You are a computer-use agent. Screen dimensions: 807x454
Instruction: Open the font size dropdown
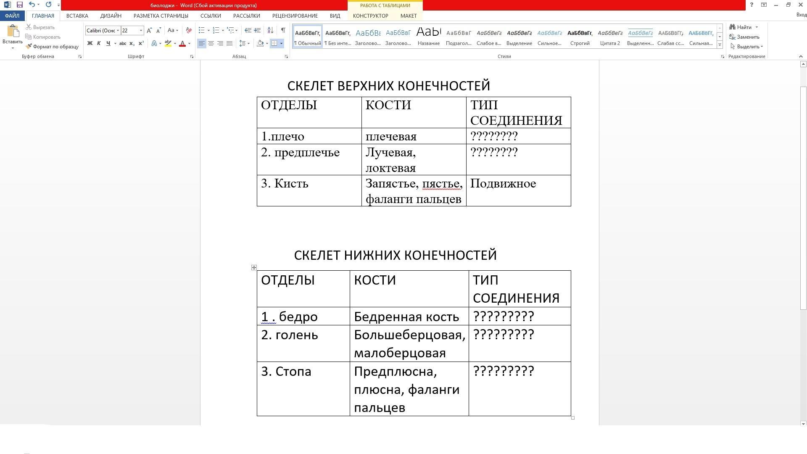[x=141, y=30]
